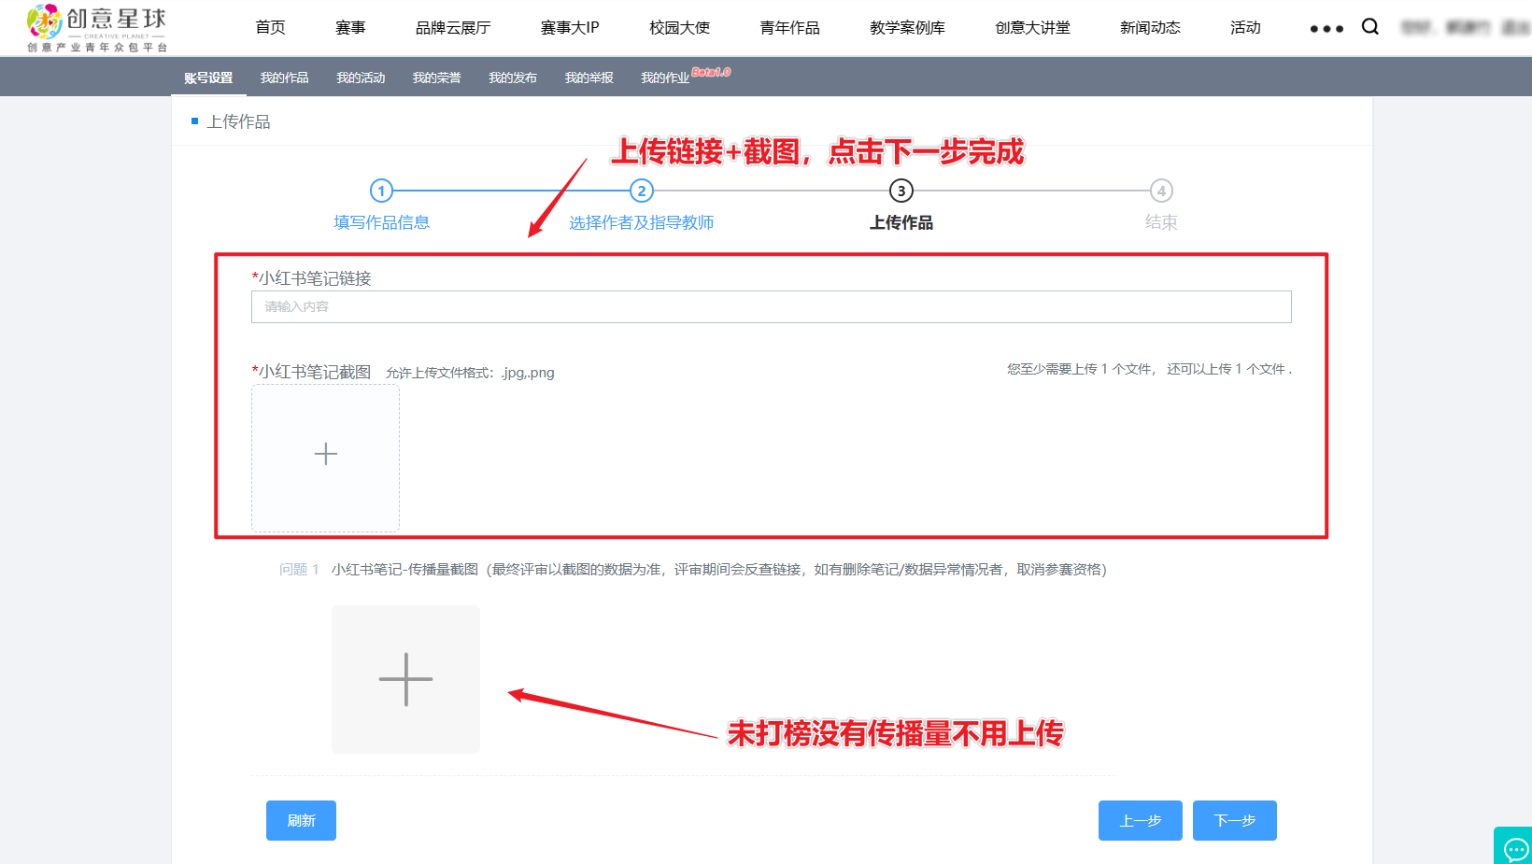The width and height of the screenshot is (1532, 864).
Task: Open 活动 menu item
Action: (1245, 28)
